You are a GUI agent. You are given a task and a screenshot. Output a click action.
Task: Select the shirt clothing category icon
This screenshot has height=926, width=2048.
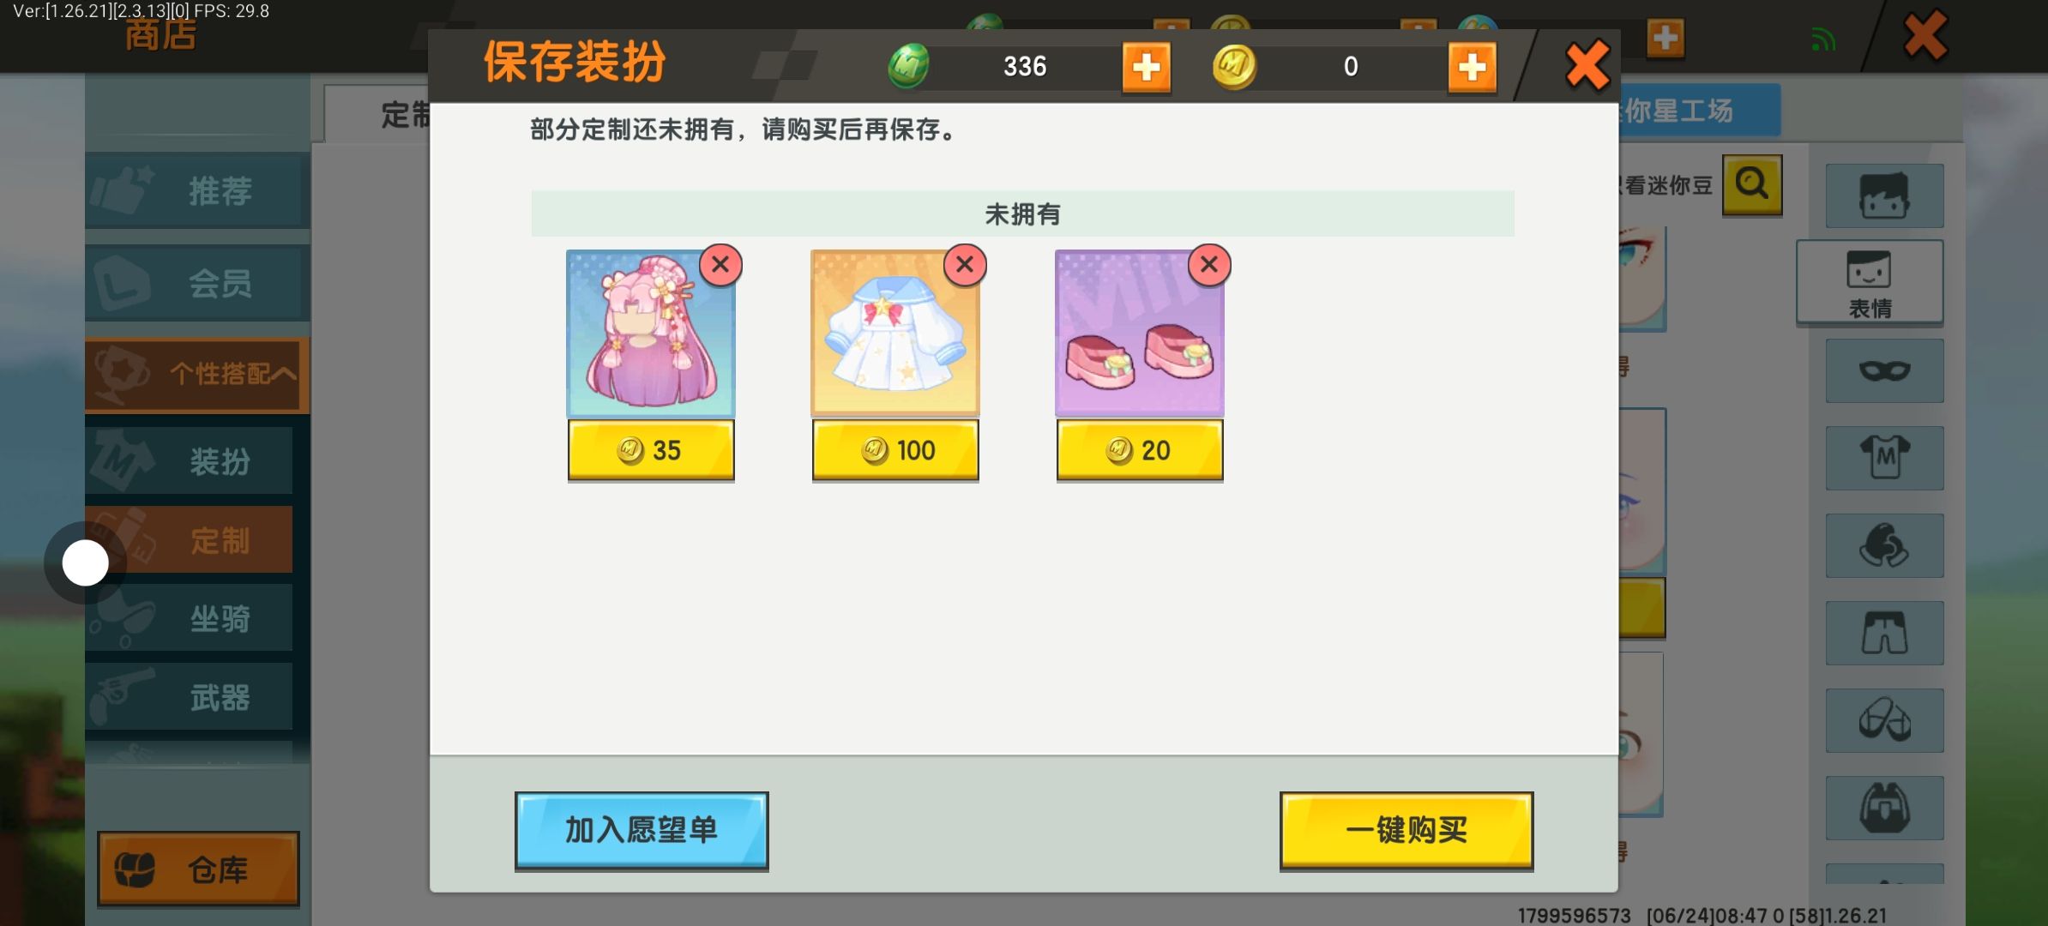[x=1884, y=458]
